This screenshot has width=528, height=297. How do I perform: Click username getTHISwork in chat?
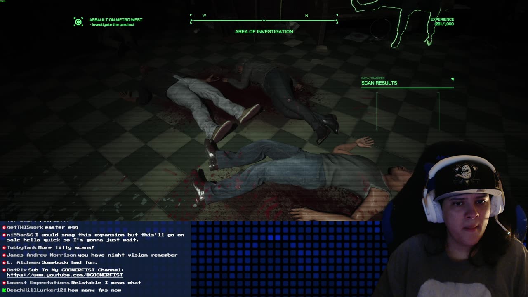[x=25, y=227]
